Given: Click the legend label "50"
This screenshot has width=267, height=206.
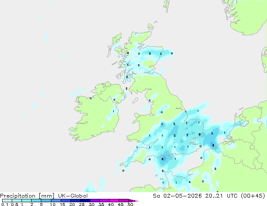Looking at the screenshot, I should [x=130, y=204].
